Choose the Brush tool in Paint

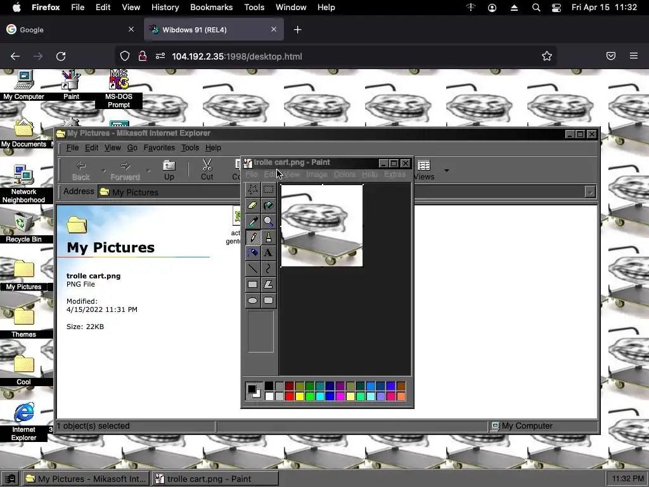pos(269,237)
